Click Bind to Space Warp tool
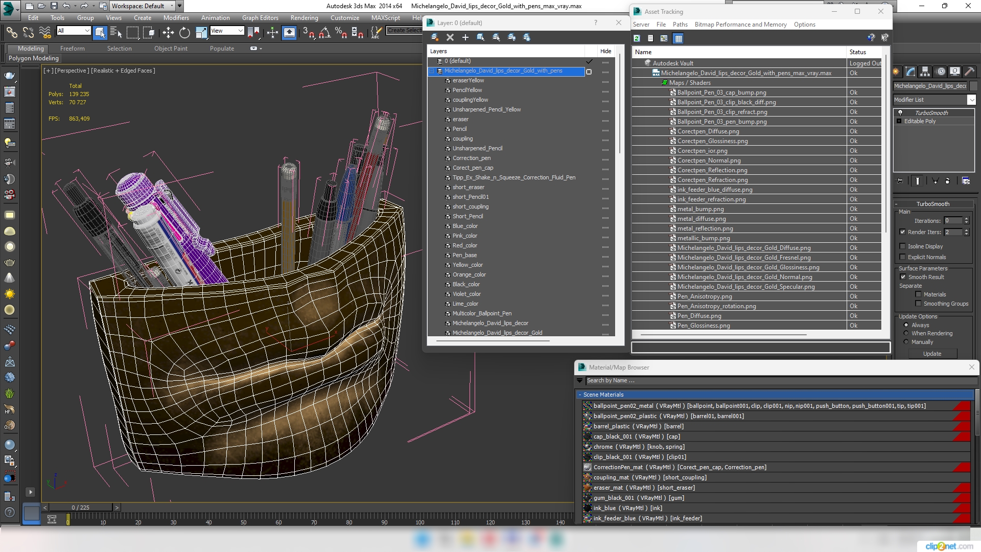The width and height of the screenshot is (981, 552). coord(45,33)
